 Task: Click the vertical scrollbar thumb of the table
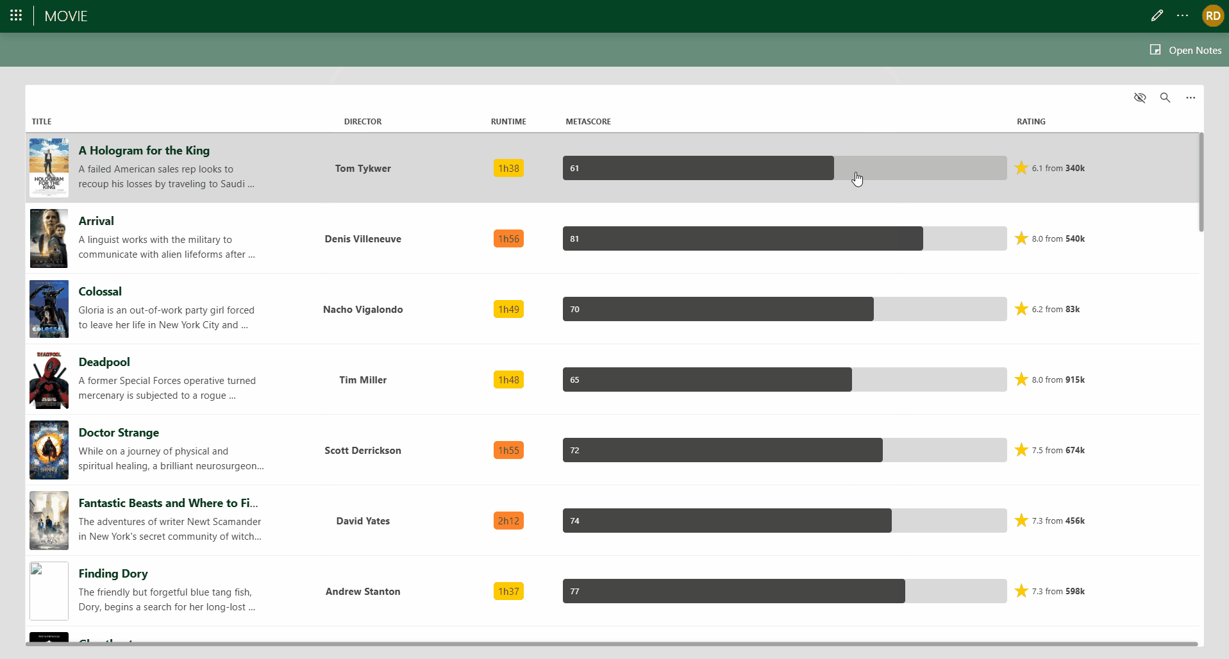point(1201,182)
